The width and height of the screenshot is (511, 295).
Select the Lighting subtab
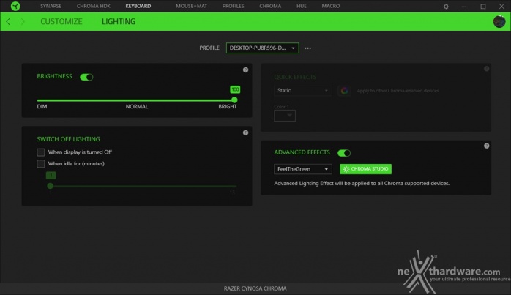click(119, 21)
